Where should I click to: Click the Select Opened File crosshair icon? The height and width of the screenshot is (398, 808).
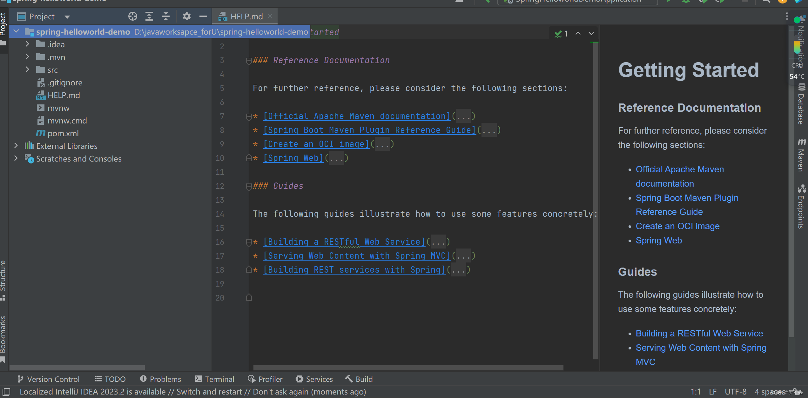pyautogui.click(x=133, y=16)
